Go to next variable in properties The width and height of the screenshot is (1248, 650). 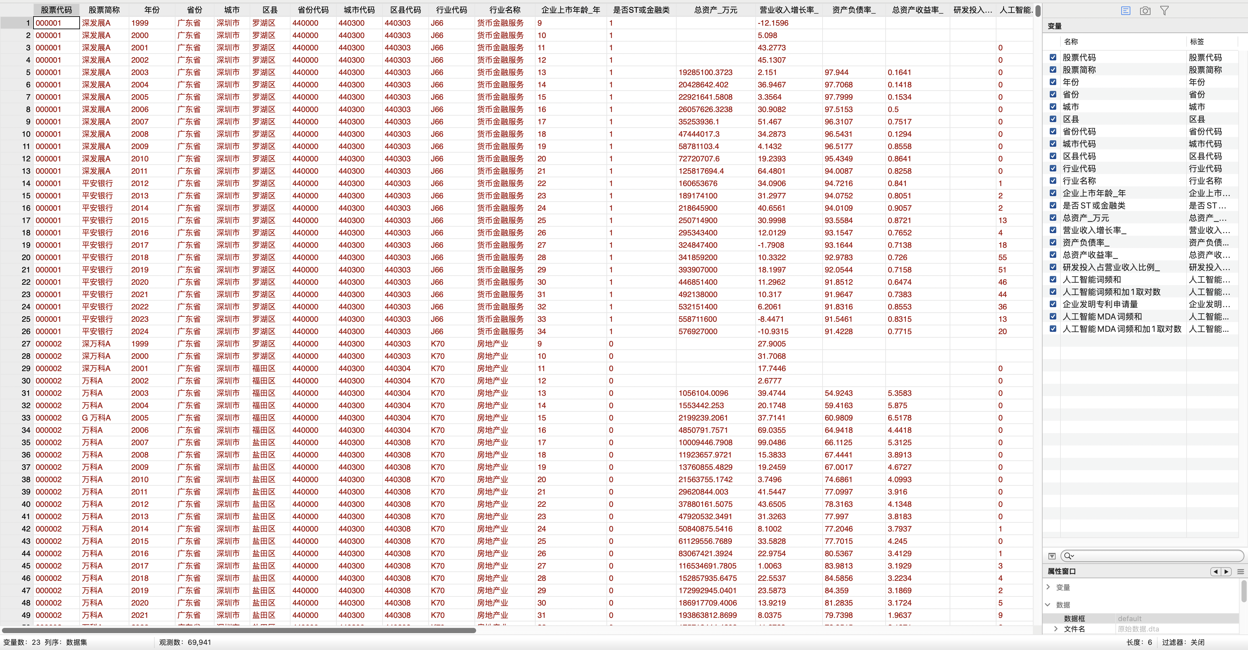[1227, 572]
